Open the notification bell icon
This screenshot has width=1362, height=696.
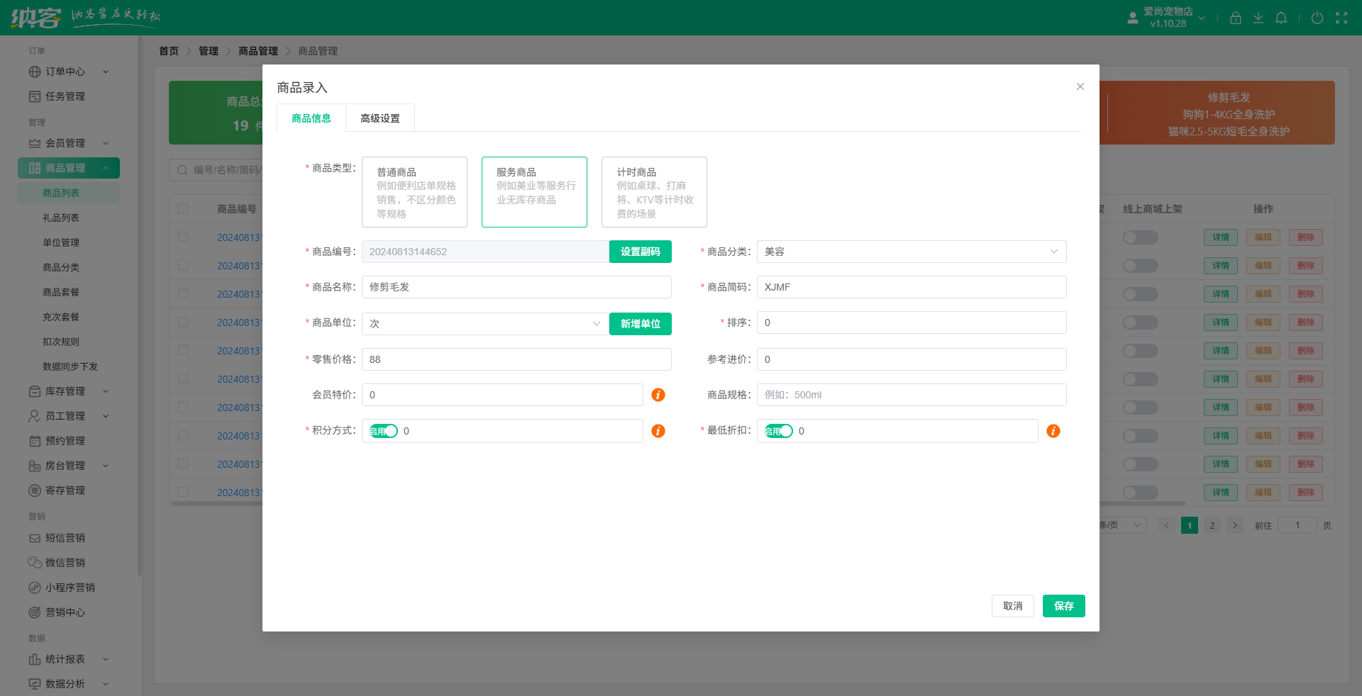(1281, 18)
